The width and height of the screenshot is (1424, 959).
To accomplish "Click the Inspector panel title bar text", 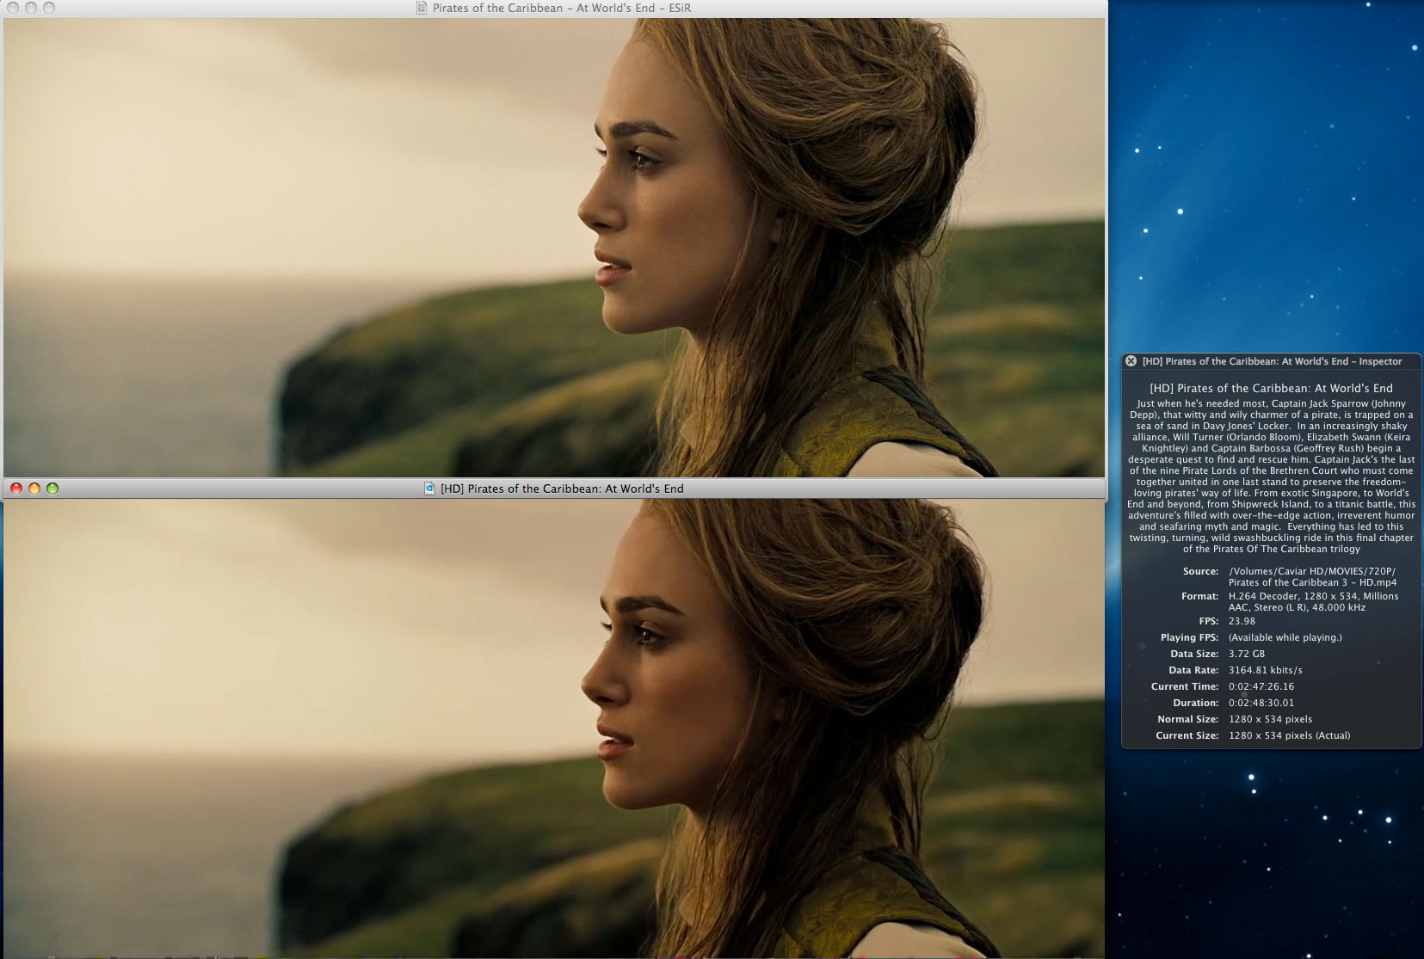I will tap(1272, 361).
